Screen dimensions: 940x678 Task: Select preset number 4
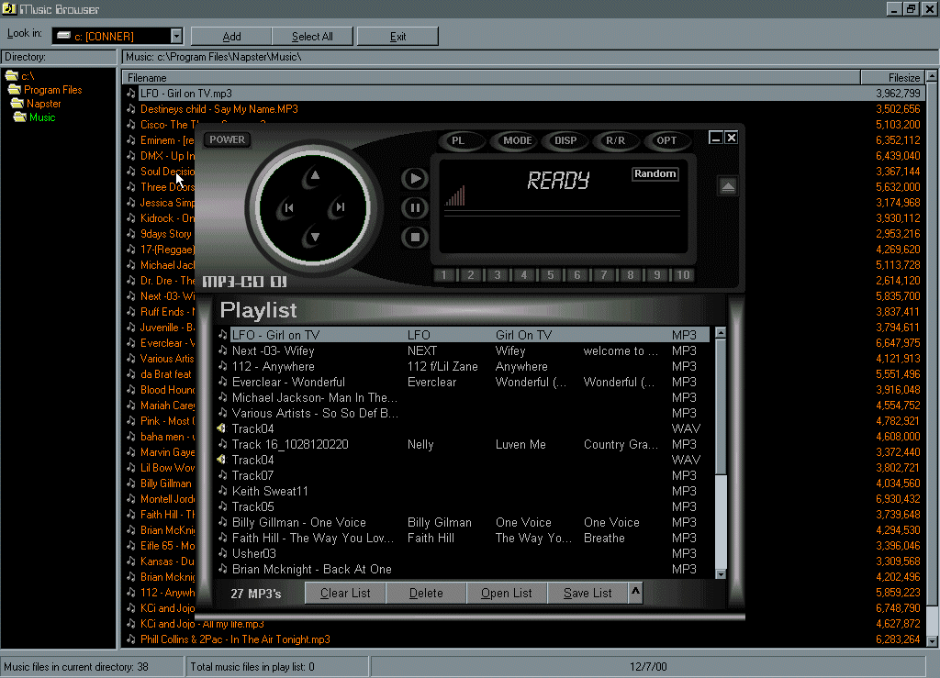pos(524,275)
